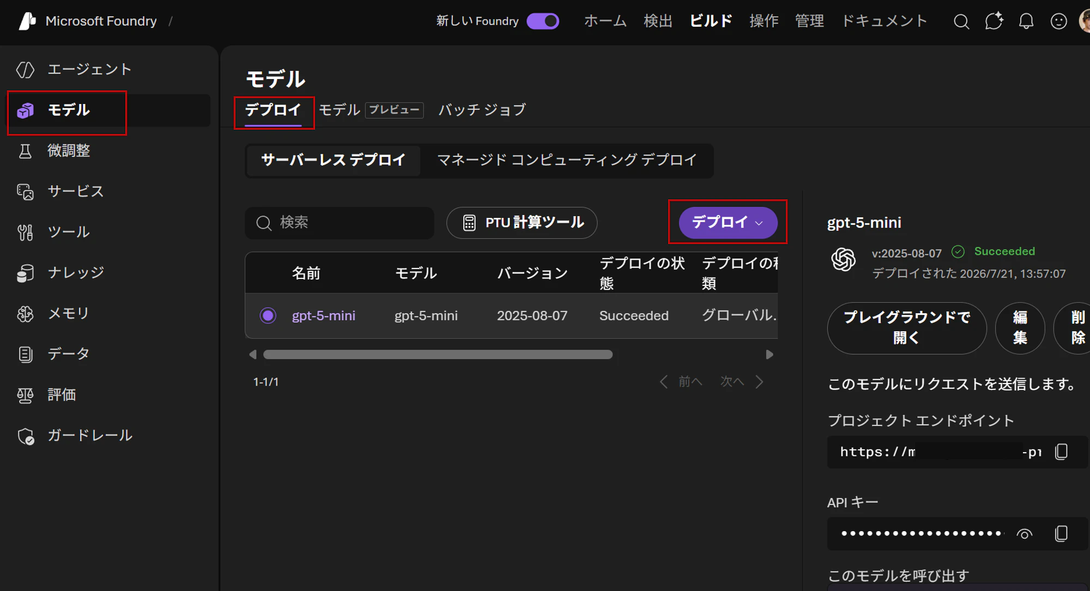
Task: Click the ナレッジ database icon
Action: click(25, 273)
